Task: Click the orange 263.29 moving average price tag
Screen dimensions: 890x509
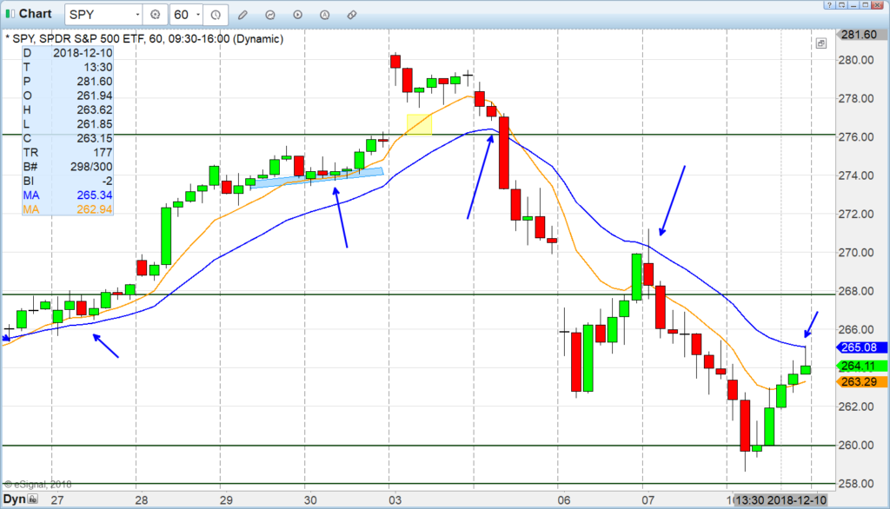Action: click(x=860, y=382)
